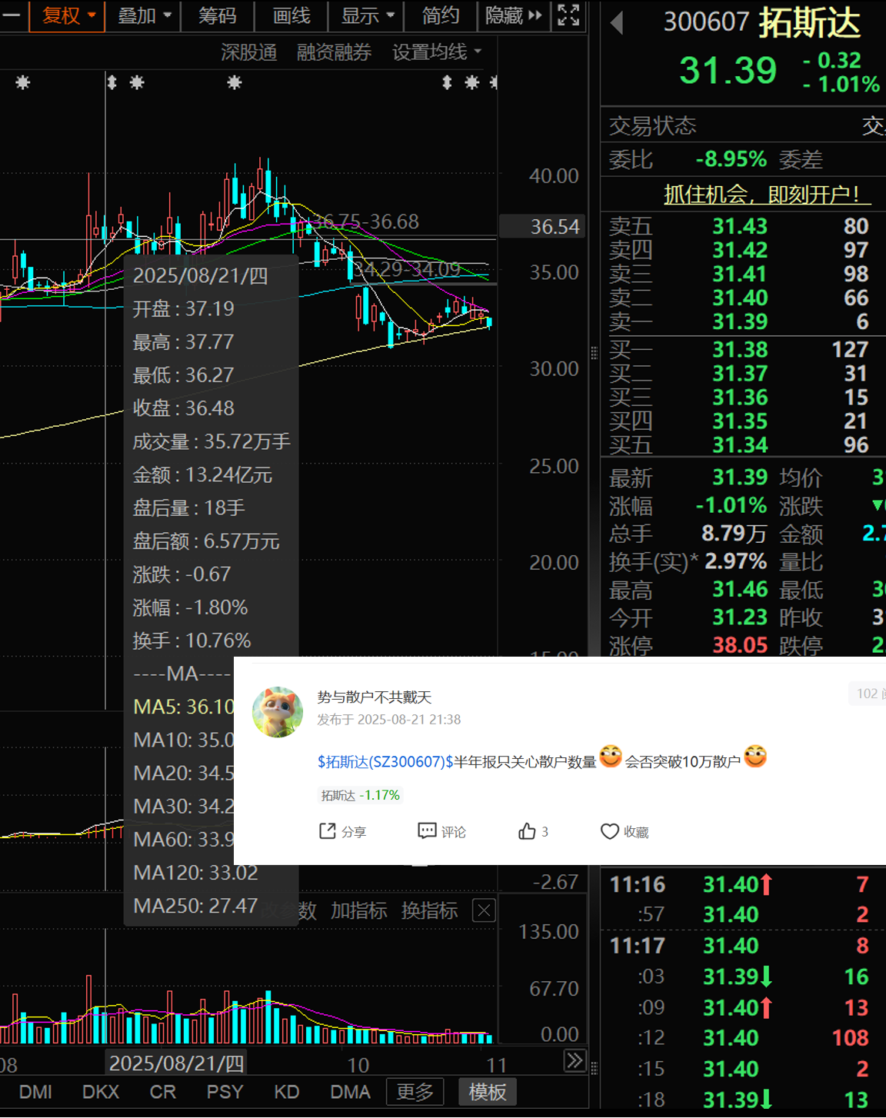Select the KD indicator tab
886x1118 pixels.
click(x=286, y=1092)
